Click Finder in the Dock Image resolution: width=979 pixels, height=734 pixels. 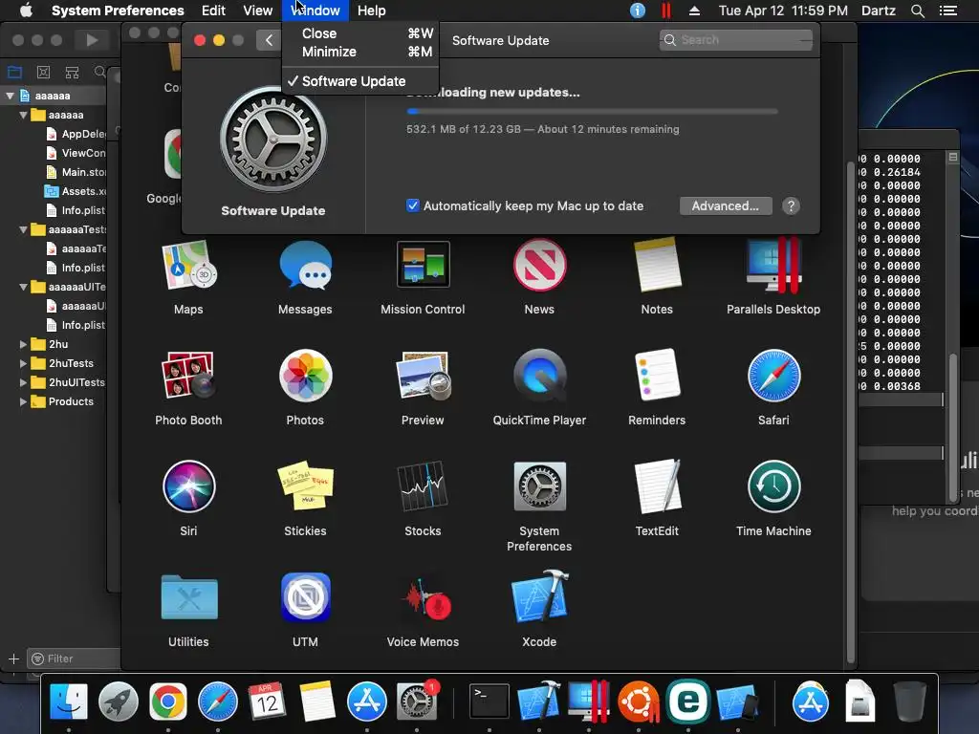[68, 701]
